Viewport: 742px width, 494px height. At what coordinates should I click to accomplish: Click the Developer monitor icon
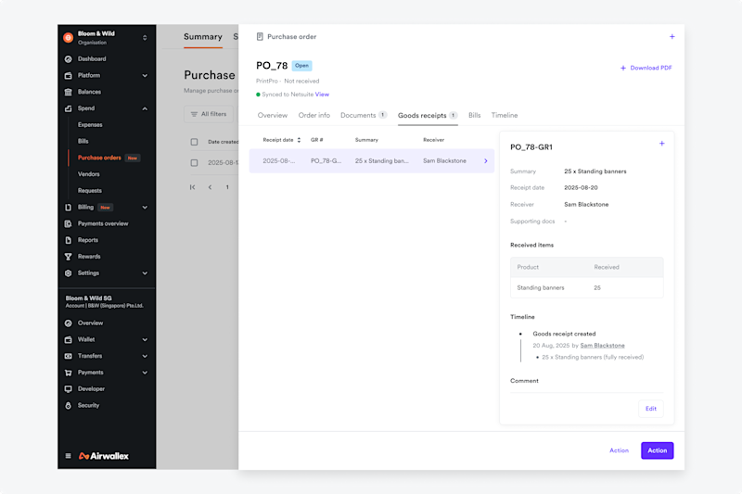point(68,389)
